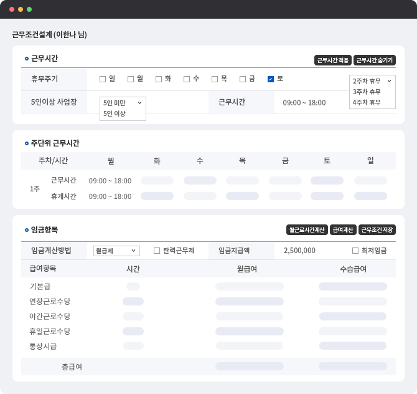This screenshot has height=394, width=417.
Task: Check the 일 (Sunday) checkbox
Action: (x=103, y=79)
